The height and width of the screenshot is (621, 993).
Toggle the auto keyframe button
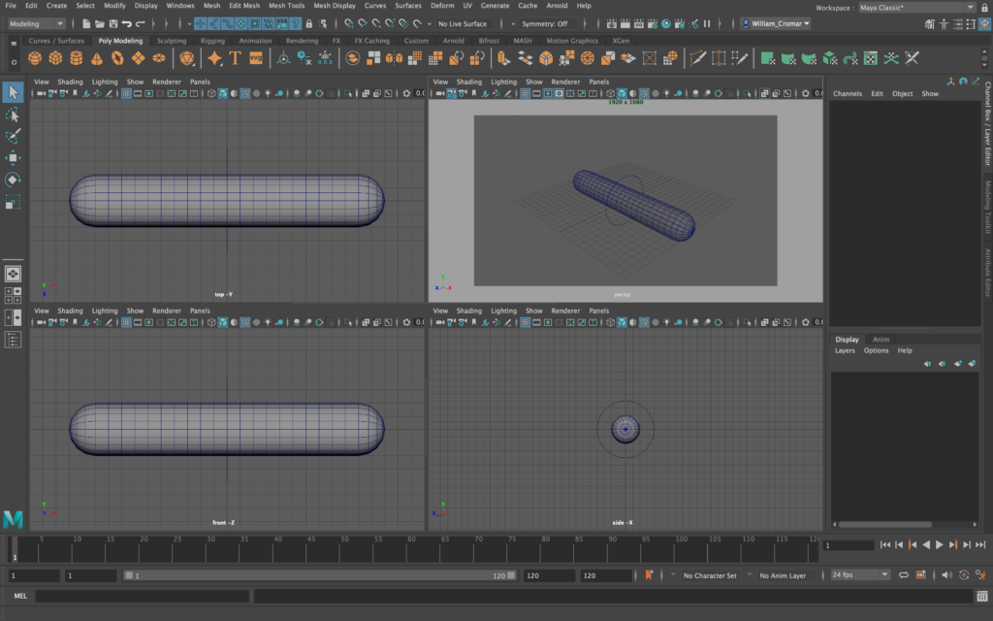point(649,575)
